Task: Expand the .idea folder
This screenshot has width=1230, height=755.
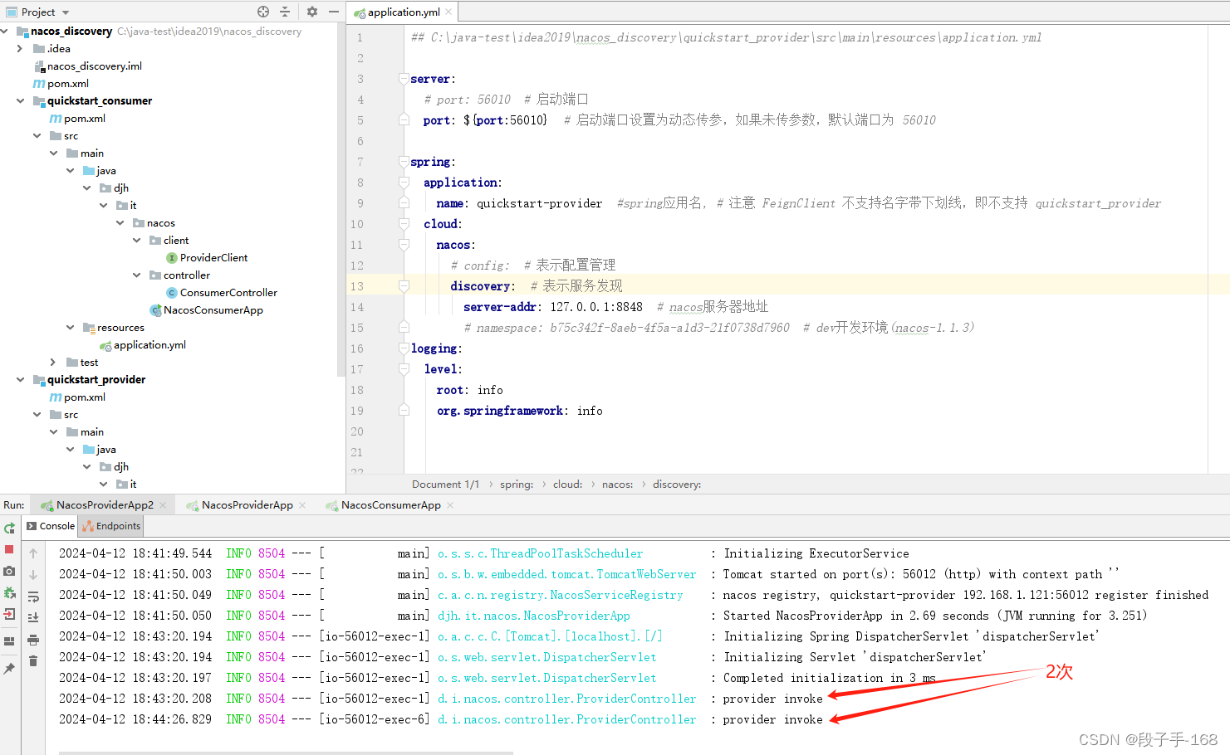Action: pos(21,49)
